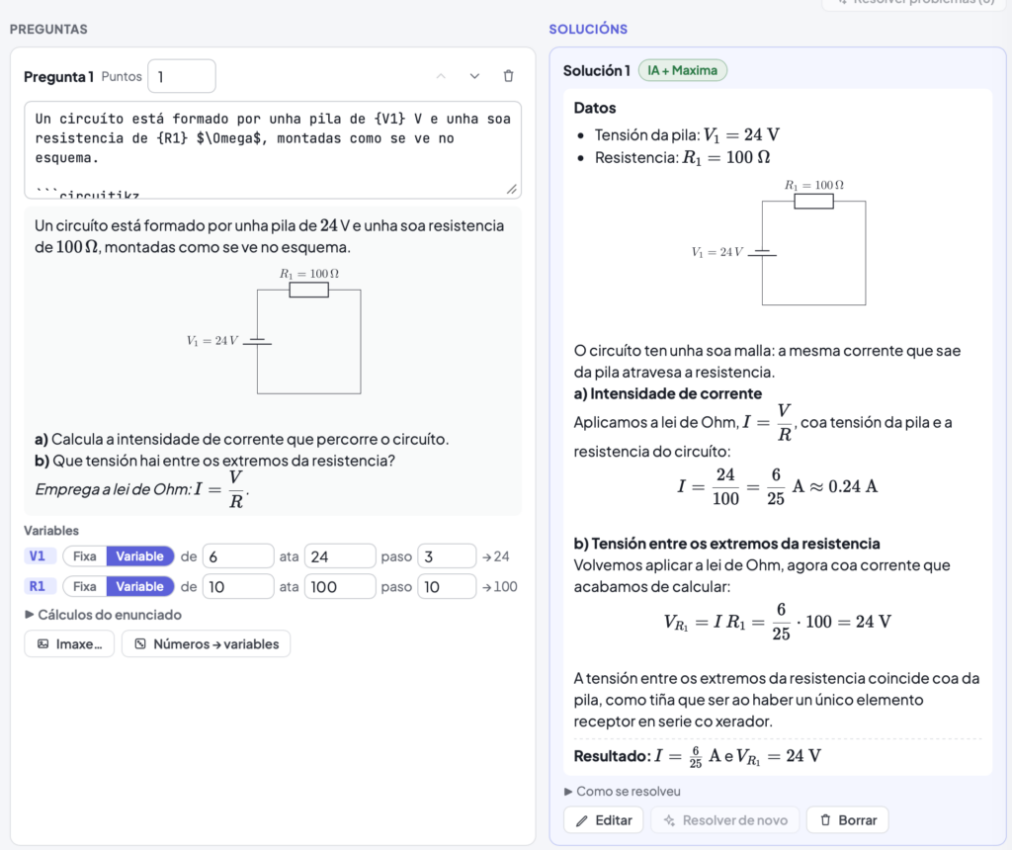This screenshot has height=850, width=1012.
Task: Click the V1 variable tag
Action: [38, 556]
